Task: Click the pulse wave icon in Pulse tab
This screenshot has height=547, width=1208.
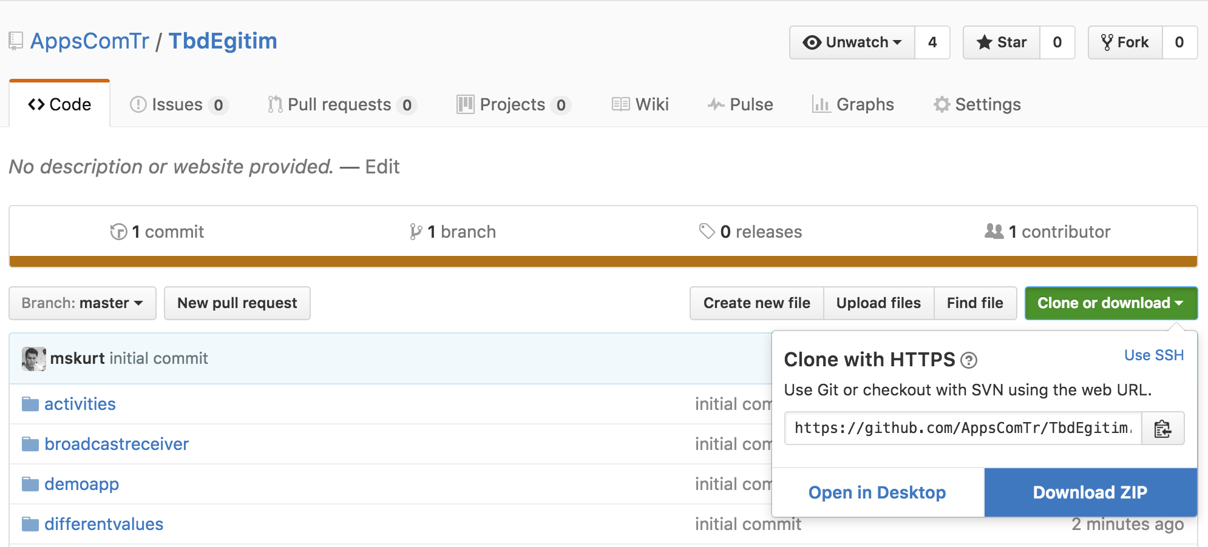Action: (x=716, y=104)
